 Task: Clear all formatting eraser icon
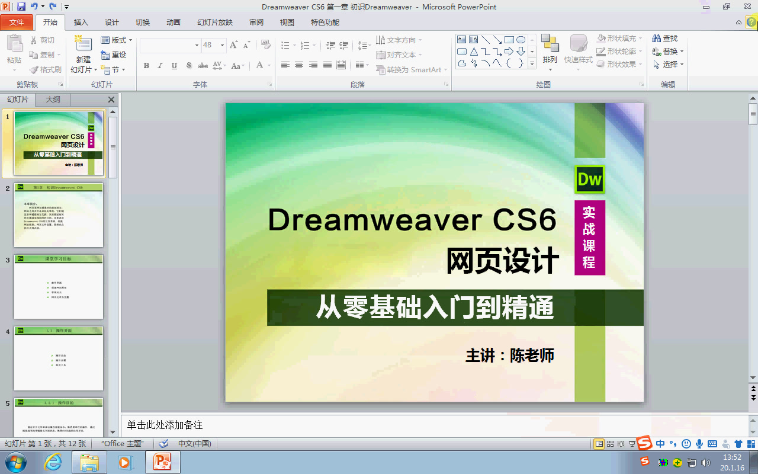click(265, 45)
